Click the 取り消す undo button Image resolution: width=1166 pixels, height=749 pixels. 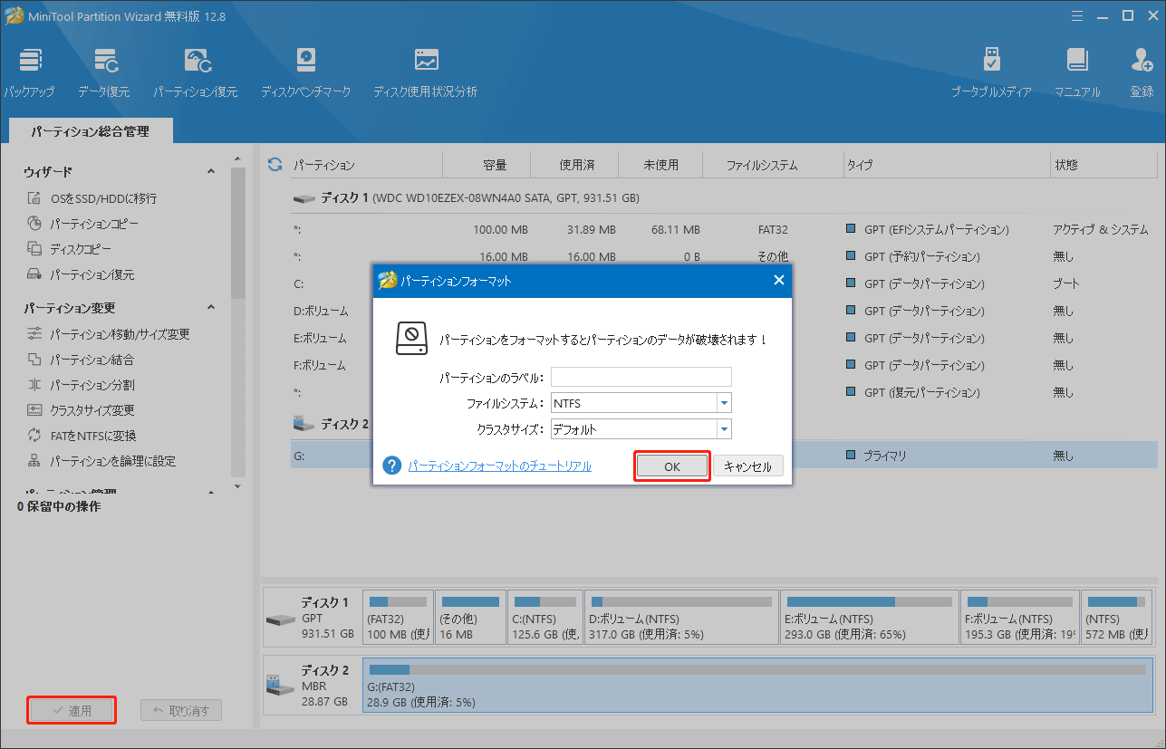pyautogui.click(x=181, y=710)
